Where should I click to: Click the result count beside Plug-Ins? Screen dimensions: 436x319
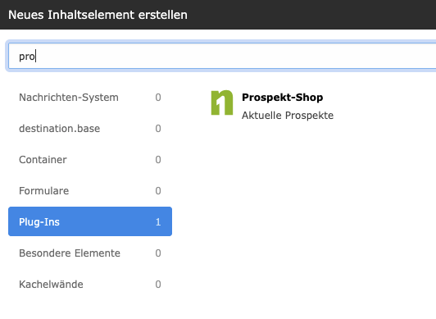pos(158,222)
